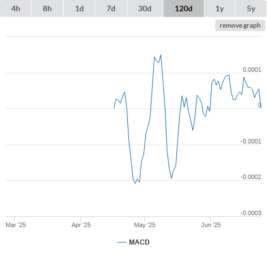
Task: Click the MACD legend line swatch
Action: coord(122,242)
